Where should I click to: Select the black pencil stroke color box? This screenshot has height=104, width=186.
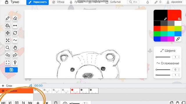[x=160, y=15]
